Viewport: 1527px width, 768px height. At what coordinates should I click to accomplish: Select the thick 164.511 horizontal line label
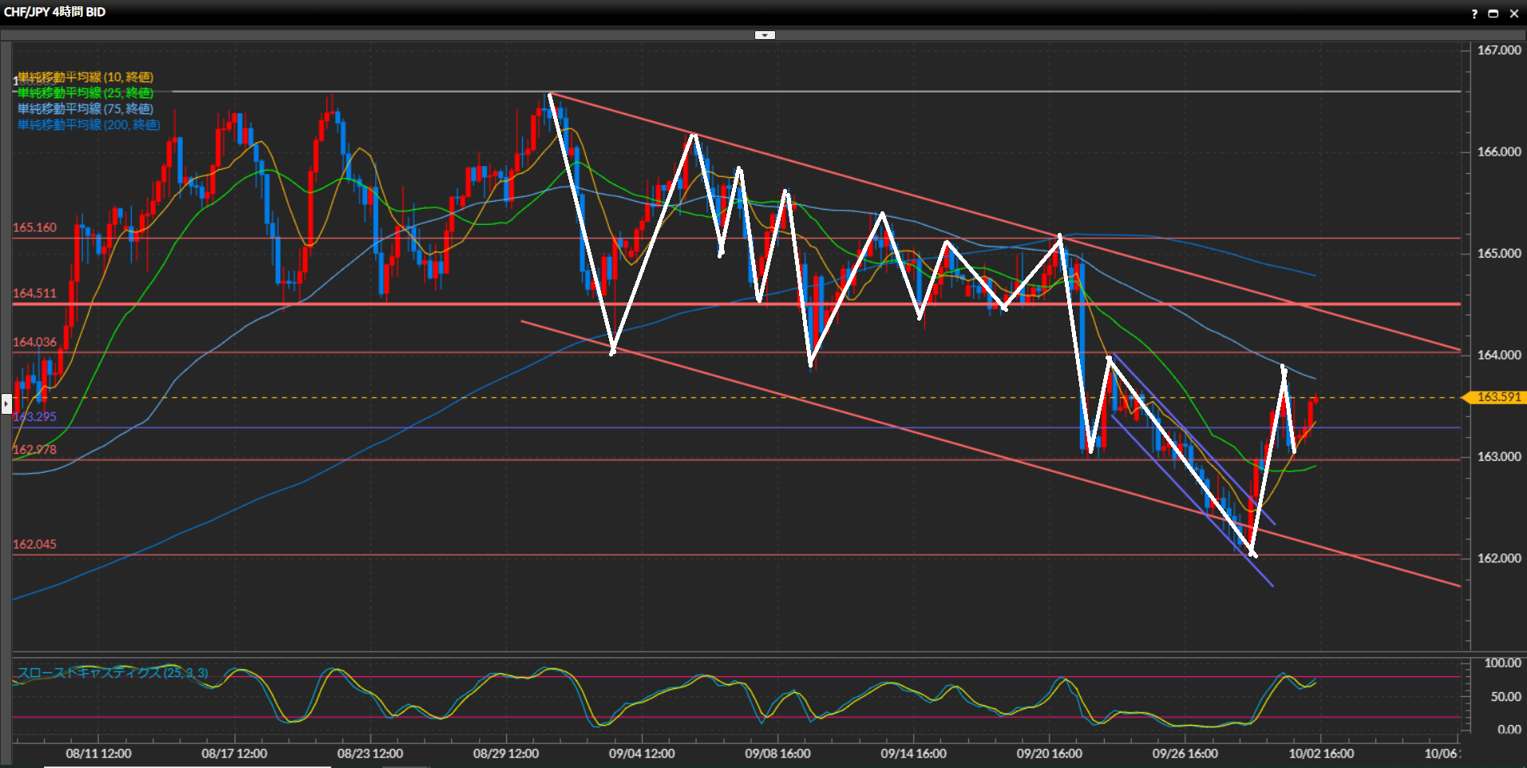point(35,293)
